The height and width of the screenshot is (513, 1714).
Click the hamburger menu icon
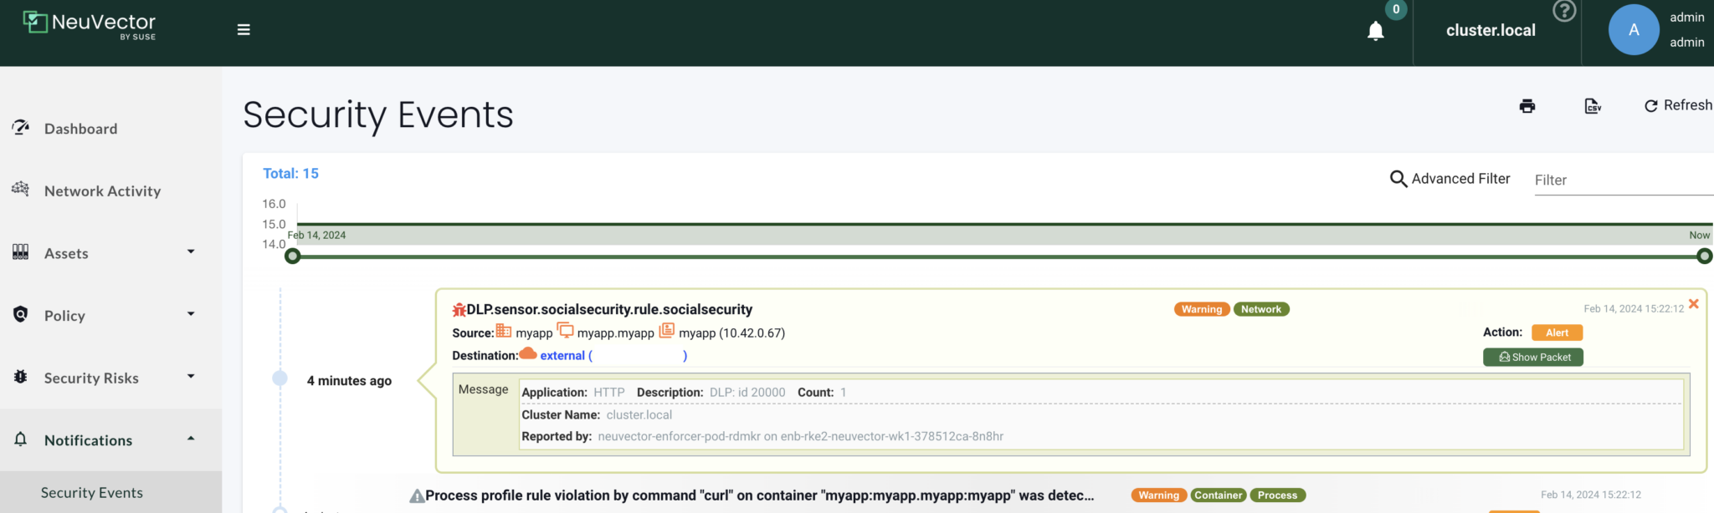244,30
